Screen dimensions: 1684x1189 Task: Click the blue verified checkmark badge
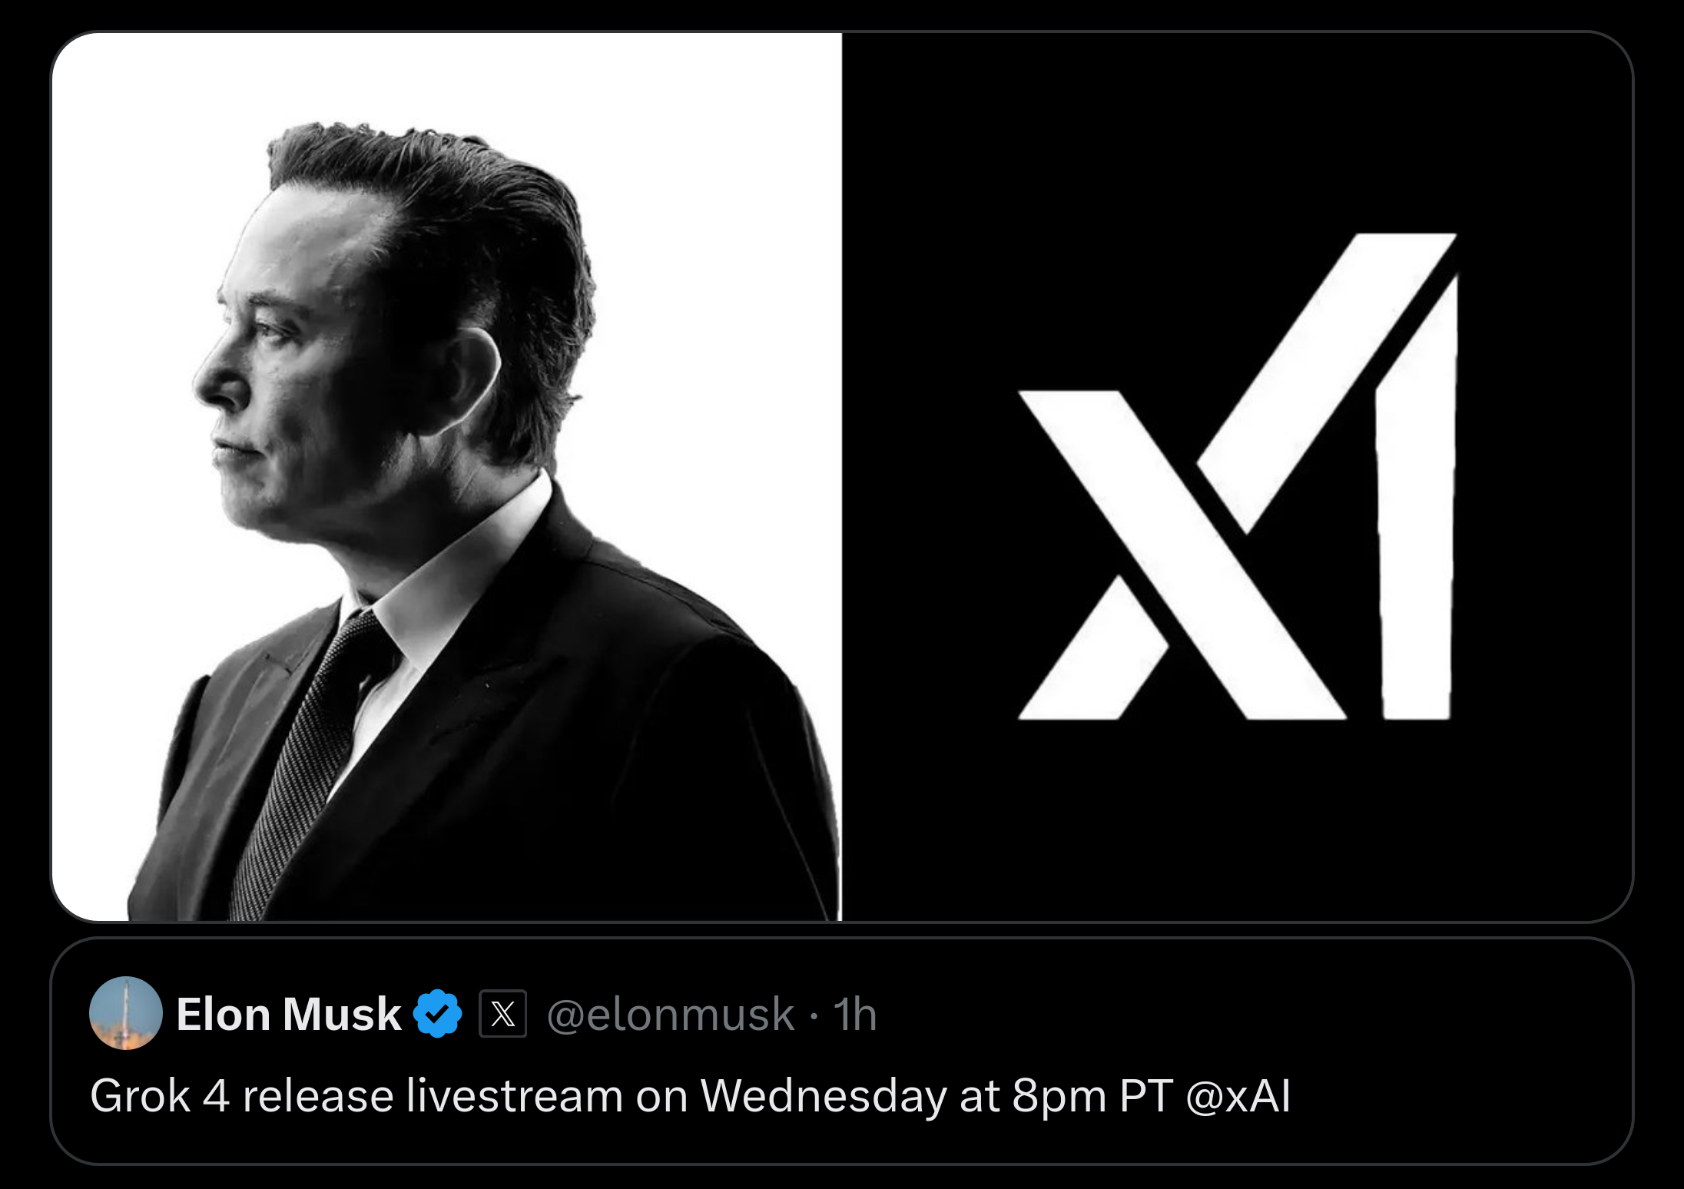pos(437,1013)
